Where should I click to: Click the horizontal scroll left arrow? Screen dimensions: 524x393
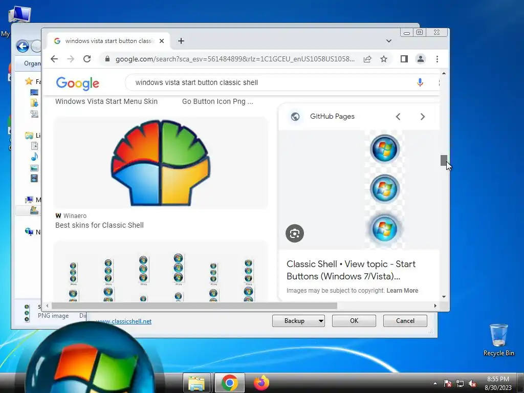(x=47, y=305)
